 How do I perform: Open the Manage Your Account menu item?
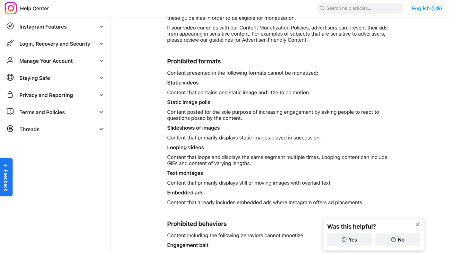[x=46, y=61]
